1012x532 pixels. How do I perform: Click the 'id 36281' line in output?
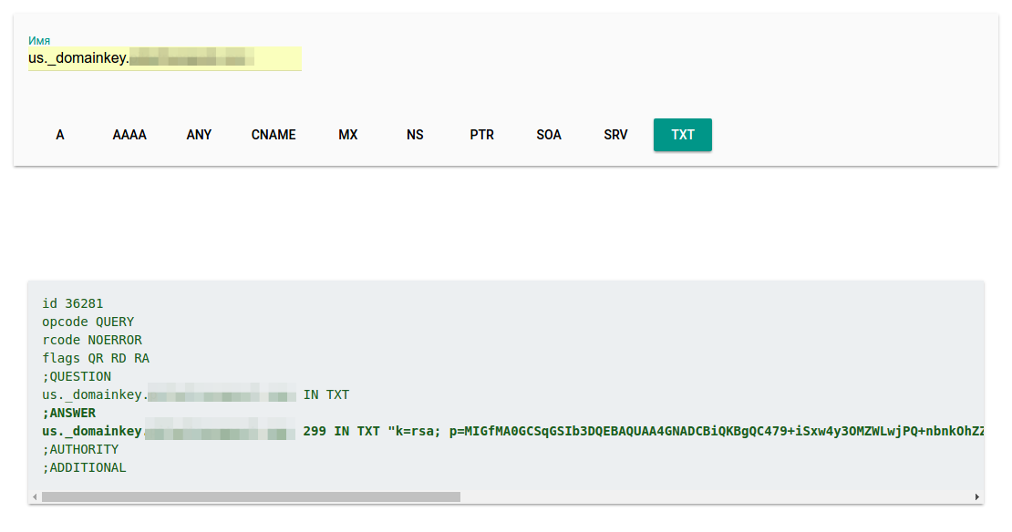(x=78, y=303)
